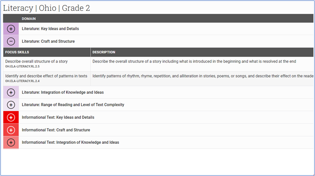Select Informational Text: Integration of Knowledge label

coord(70,143)
